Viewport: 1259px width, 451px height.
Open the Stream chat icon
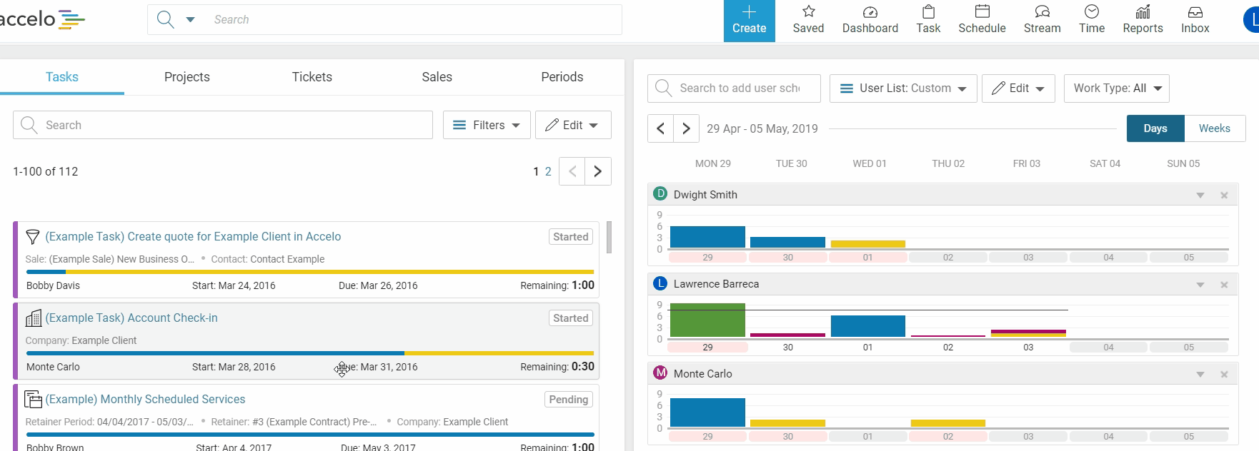[x=1042, y=13]
